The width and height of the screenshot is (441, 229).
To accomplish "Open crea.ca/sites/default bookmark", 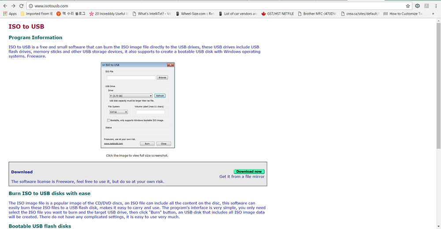I will coord(360,14).
